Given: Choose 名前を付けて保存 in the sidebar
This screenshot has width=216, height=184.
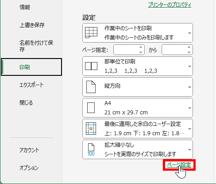Looking at the screenshot, I should pos(36,46).
